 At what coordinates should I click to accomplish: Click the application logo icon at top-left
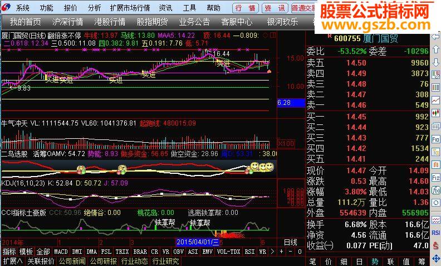(6, 7)
